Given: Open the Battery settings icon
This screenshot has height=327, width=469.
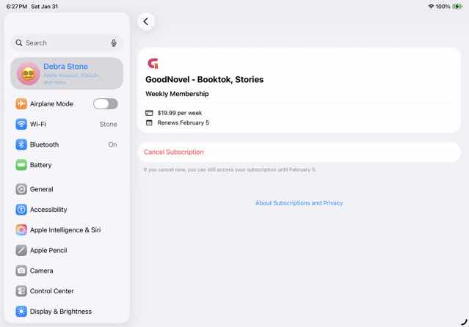Looking at the screenshot, I should [21, 165].
